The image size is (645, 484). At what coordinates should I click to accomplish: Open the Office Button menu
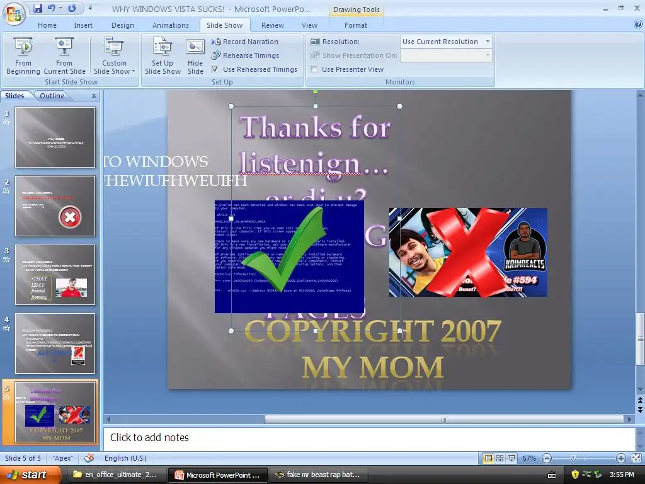coord(14,13)
